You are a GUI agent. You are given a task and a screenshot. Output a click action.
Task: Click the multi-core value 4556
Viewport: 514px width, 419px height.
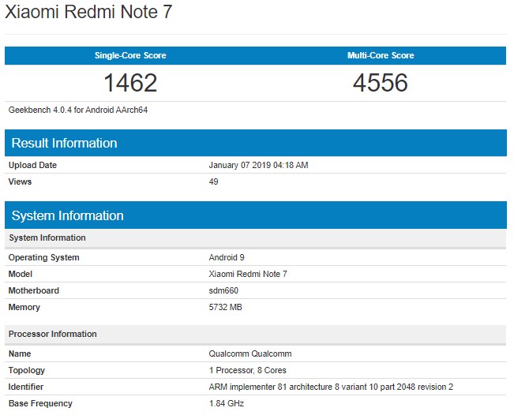point(381,83)
